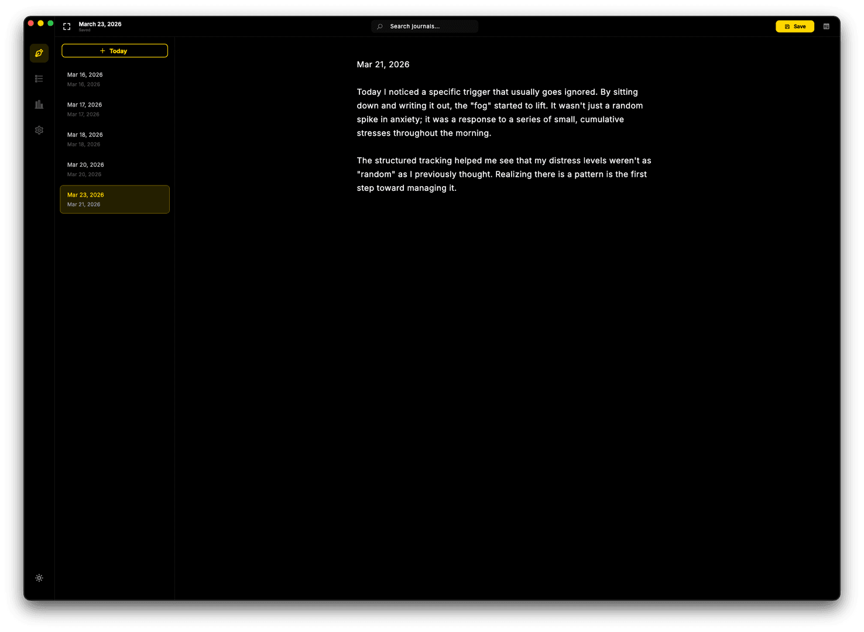864x632 pixels.
Task: Open the Mar 17, 2026 entry
Action: pyautogui.click(x=115, y=109)
